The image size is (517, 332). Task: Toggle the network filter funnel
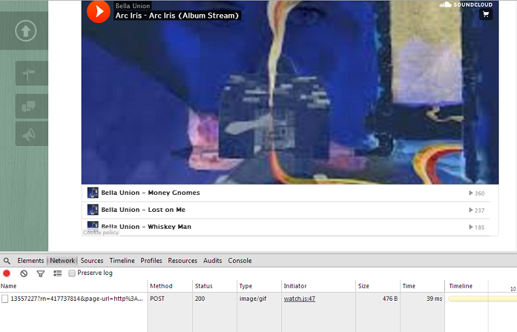click(41, 274)
